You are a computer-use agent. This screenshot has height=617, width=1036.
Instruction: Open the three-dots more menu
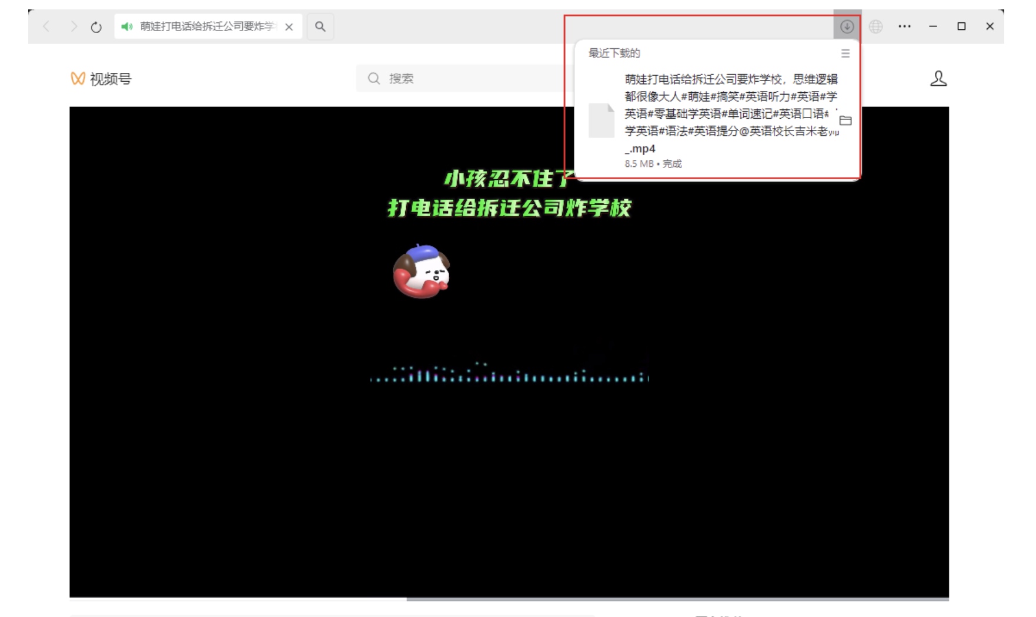(x=904, y=26)
